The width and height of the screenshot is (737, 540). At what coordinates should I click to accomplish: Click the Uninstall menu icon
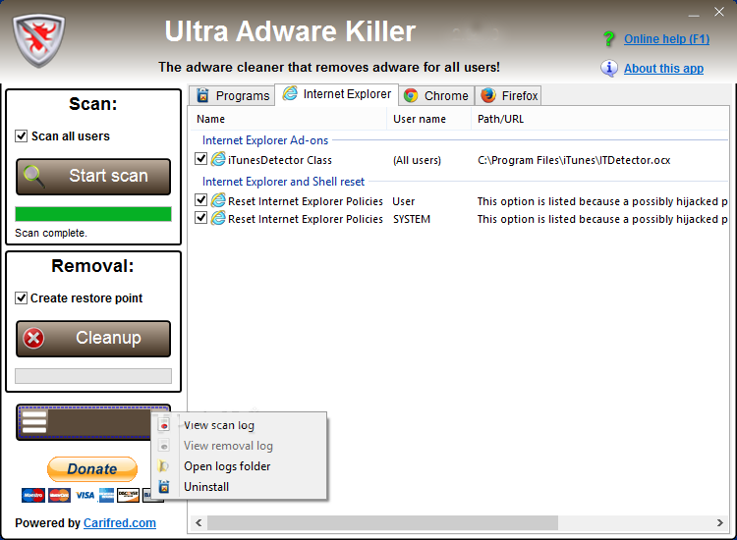pyautogui.click(x=163, y=486)
